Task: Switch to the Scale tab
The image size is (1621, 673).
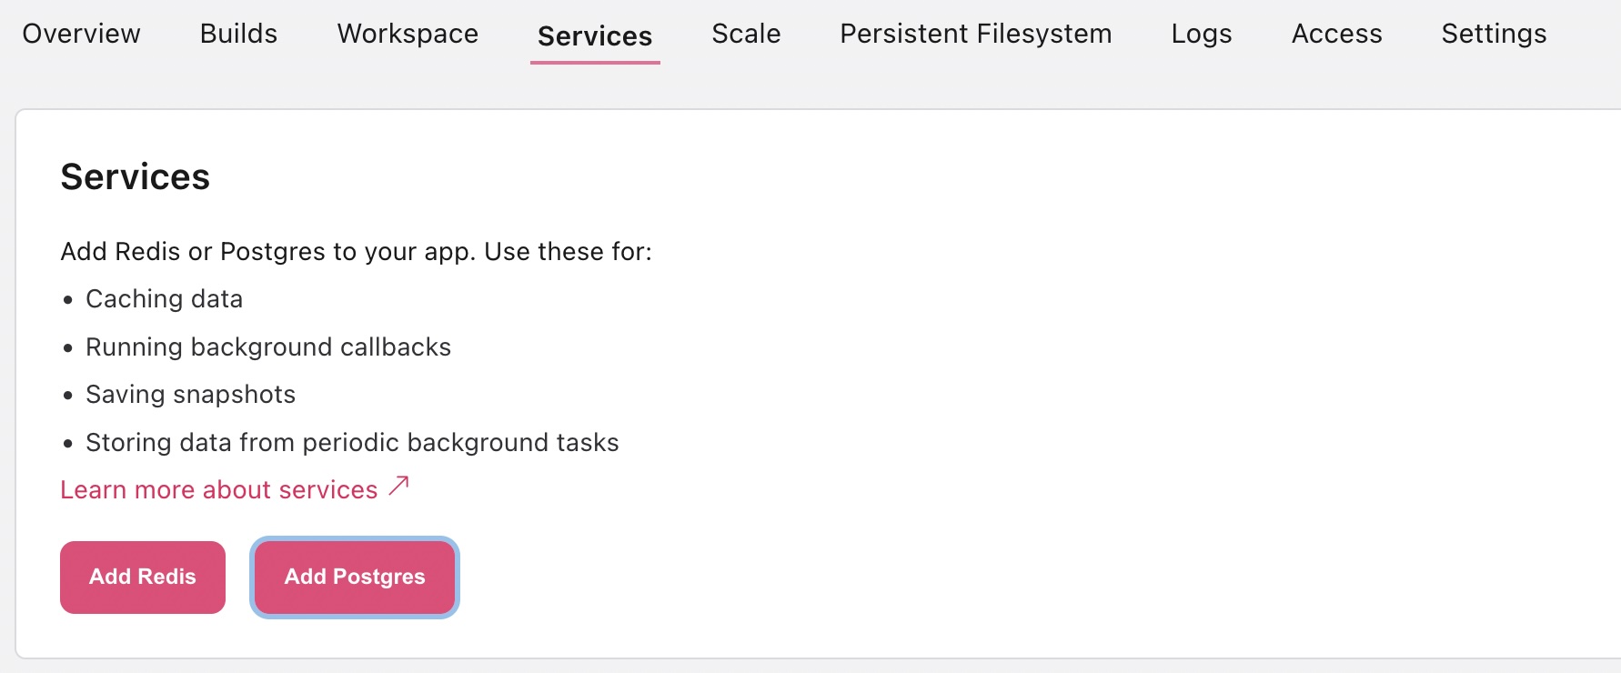Action: pyautogui.click(x=746, y=35)
